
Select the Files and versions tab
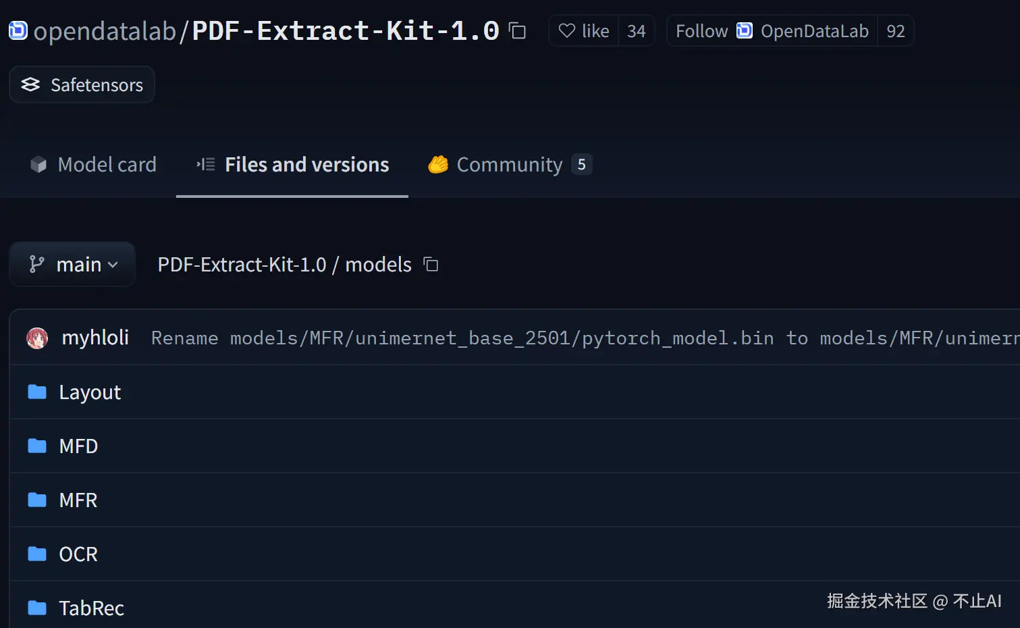point(292,165)
